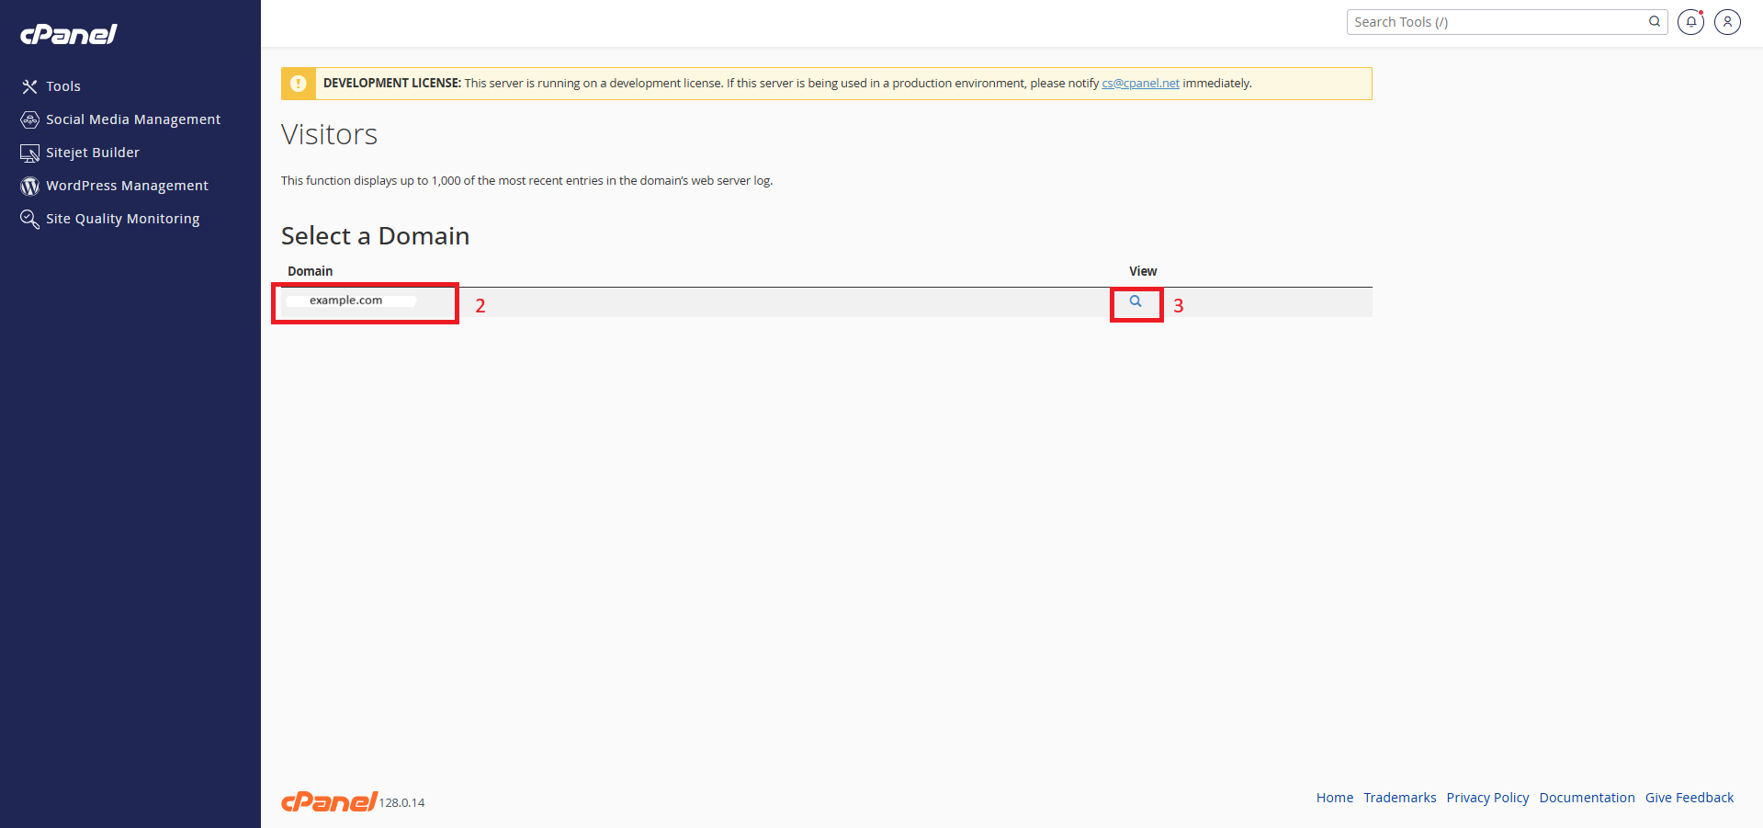Open the user account menu icon
1763x828 pixels.
click(x=1727, y=22)
